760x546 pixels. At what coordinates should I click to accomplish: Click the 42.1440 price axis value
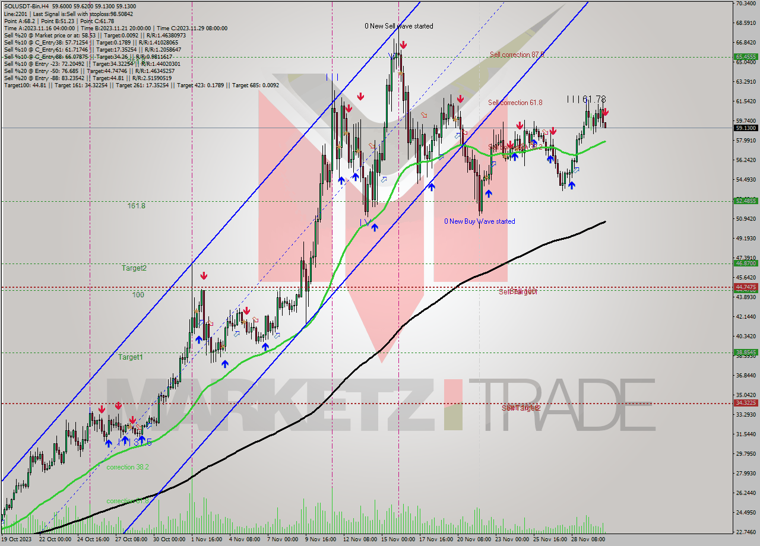click(746, 317)
